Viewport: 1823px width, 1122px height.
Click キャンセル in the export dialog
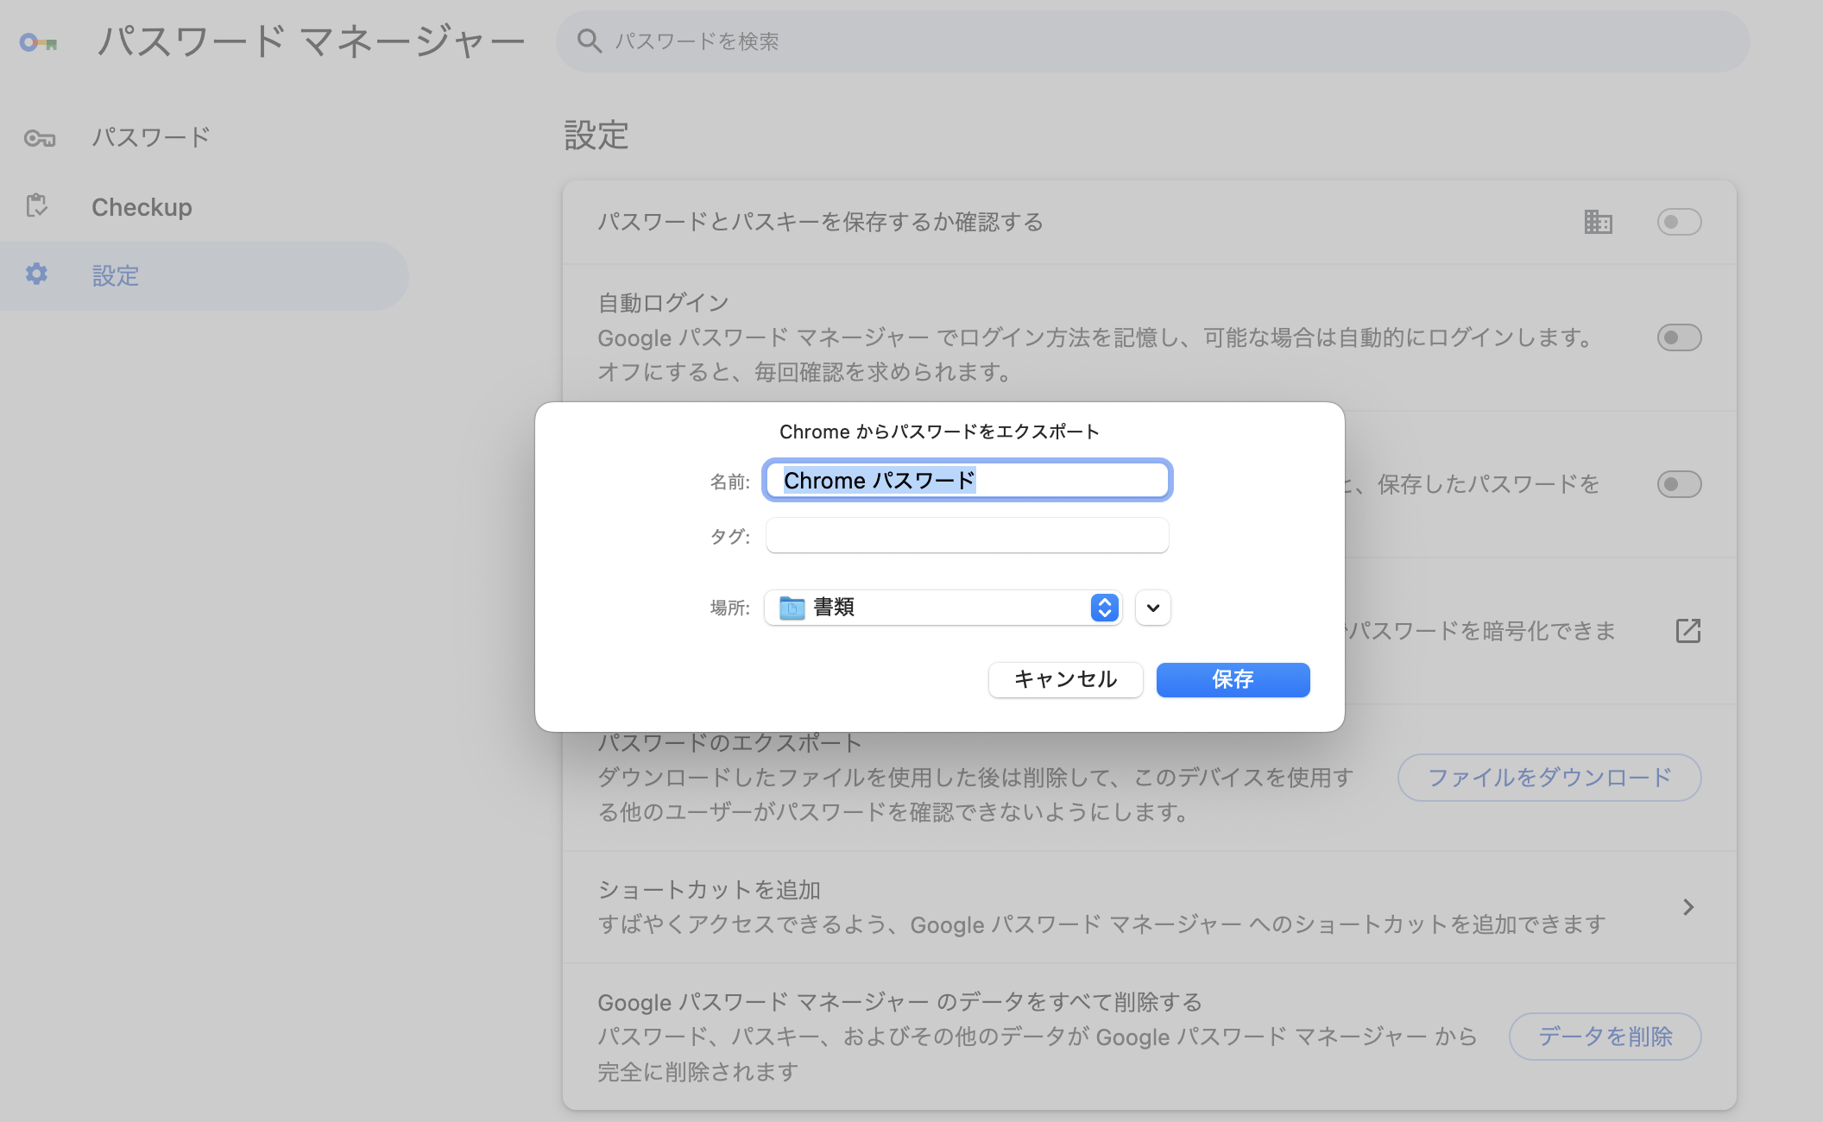pos(1066,679)
